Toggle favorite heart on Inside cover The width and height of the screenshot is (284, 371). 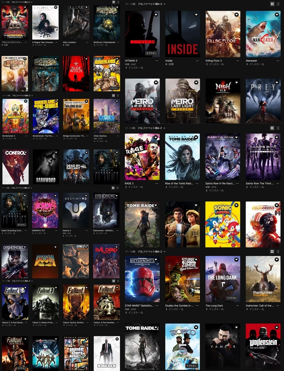click(x=196, y=15)
